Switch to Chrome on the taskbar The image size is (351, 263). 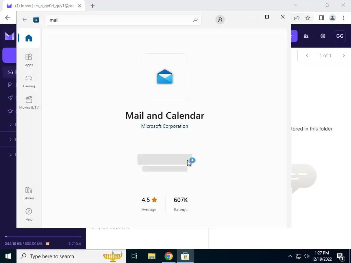coord(168,256)
